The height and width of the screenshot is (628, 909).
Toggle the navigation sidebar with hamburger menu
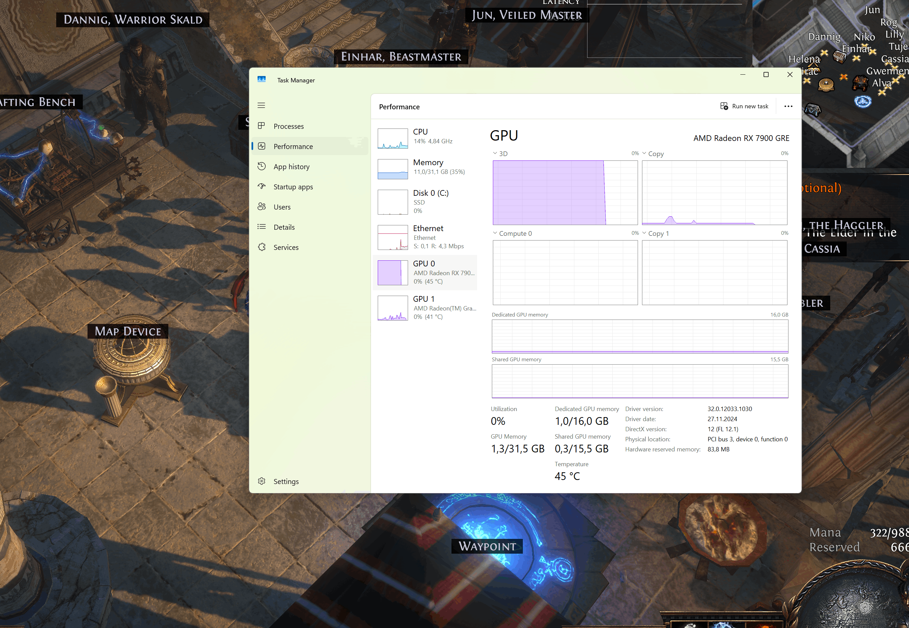click(261, 105)
